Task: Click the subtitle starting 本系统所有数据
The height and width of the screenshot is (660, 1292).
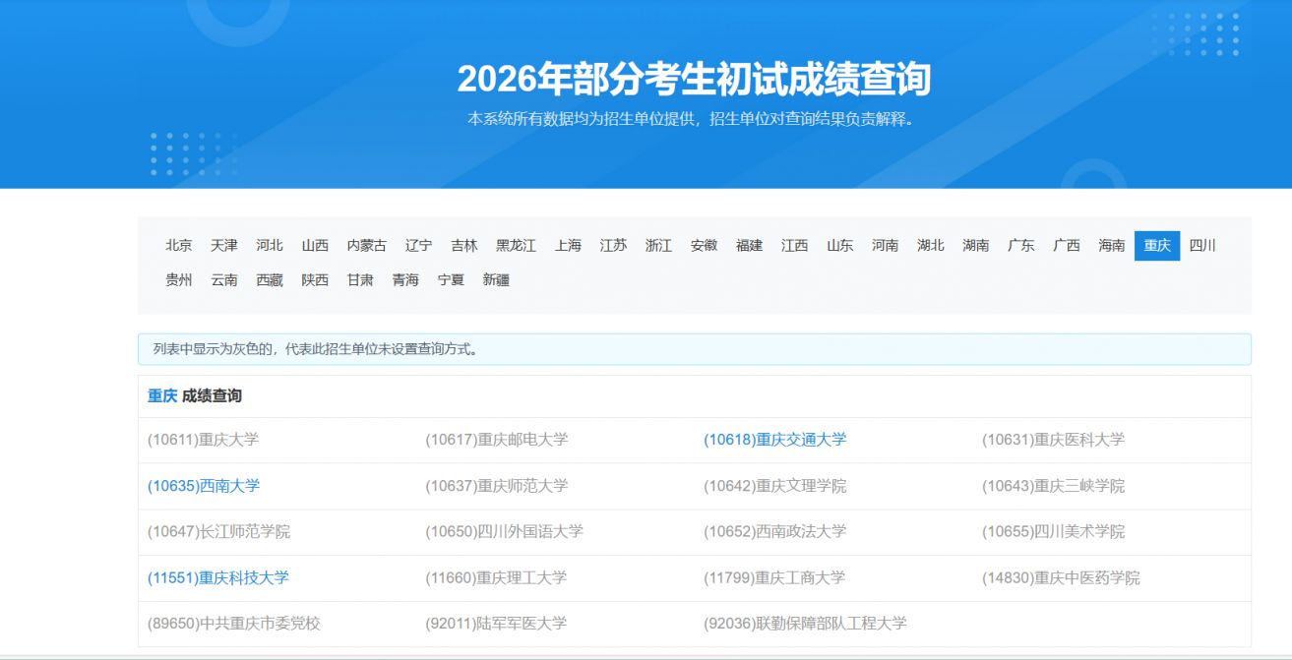Action: pyautogui.click(x=693, y=119)
